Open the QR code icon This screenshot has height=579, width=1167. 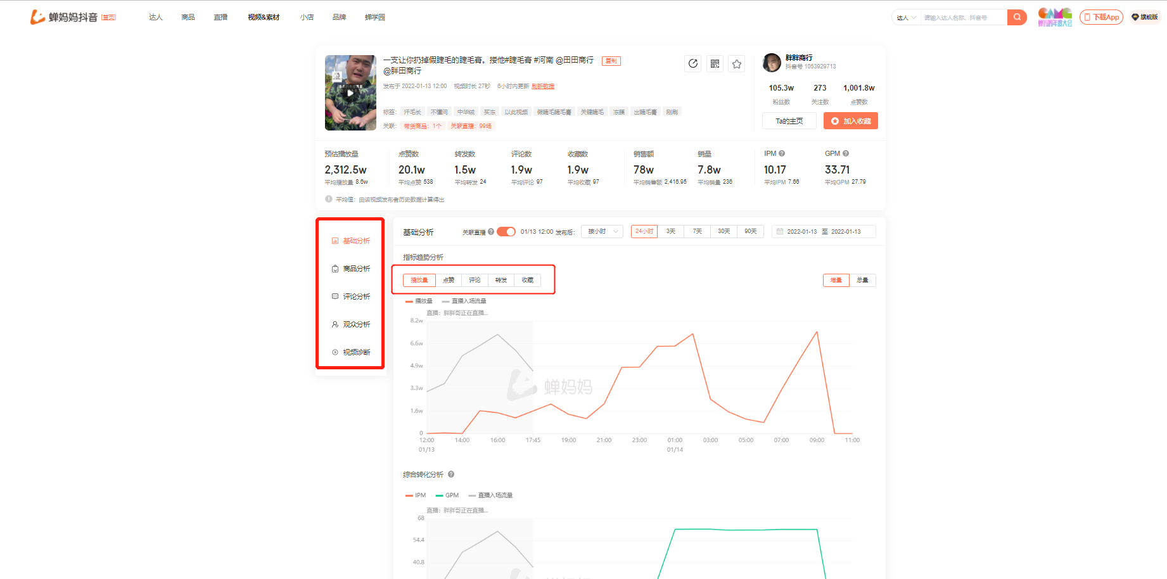click(715, 63)
